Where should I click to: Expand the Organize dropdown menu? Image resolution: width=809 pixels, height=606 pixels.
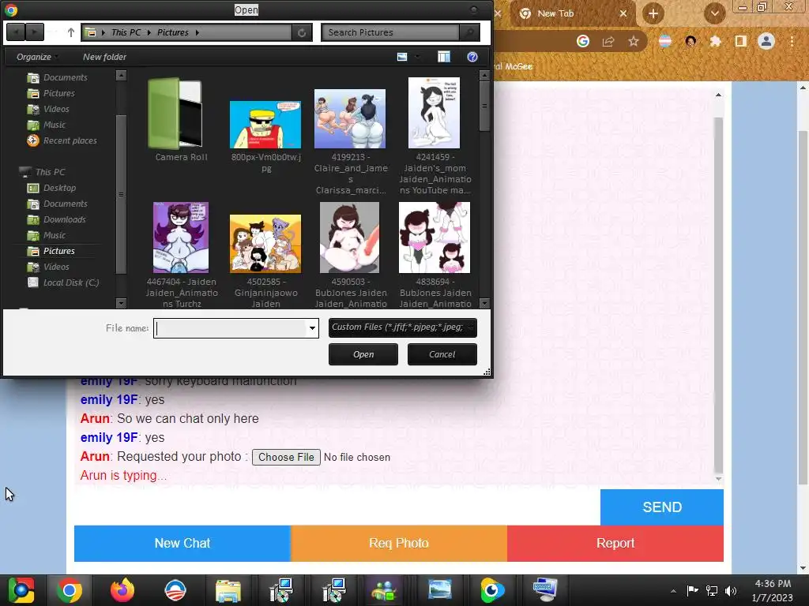tap(36, 57)
